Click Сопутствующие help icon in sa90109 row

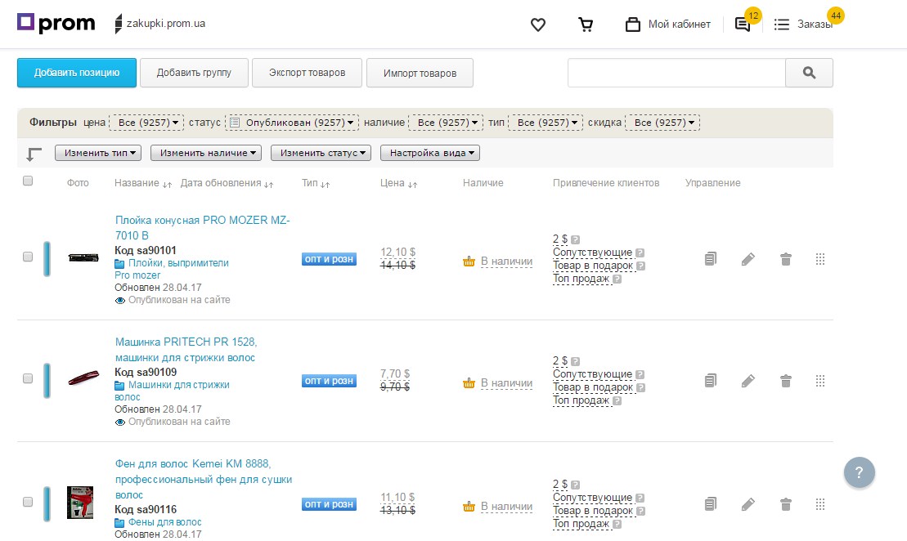point(640,374)
